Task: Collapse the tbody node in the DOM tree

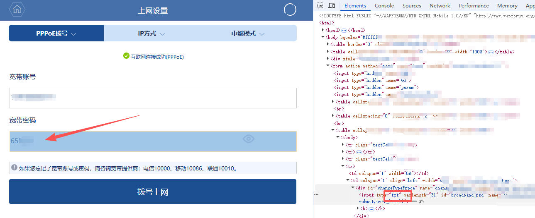Action: (337, 137)
